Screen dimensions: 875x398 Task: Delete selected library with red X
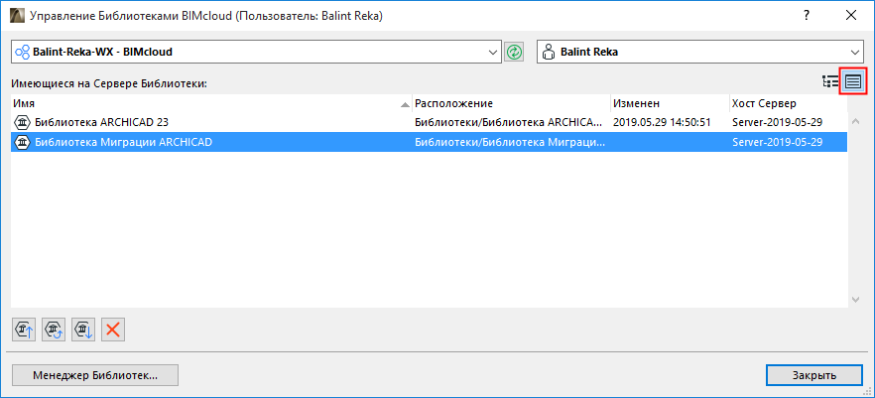(113, 330)
